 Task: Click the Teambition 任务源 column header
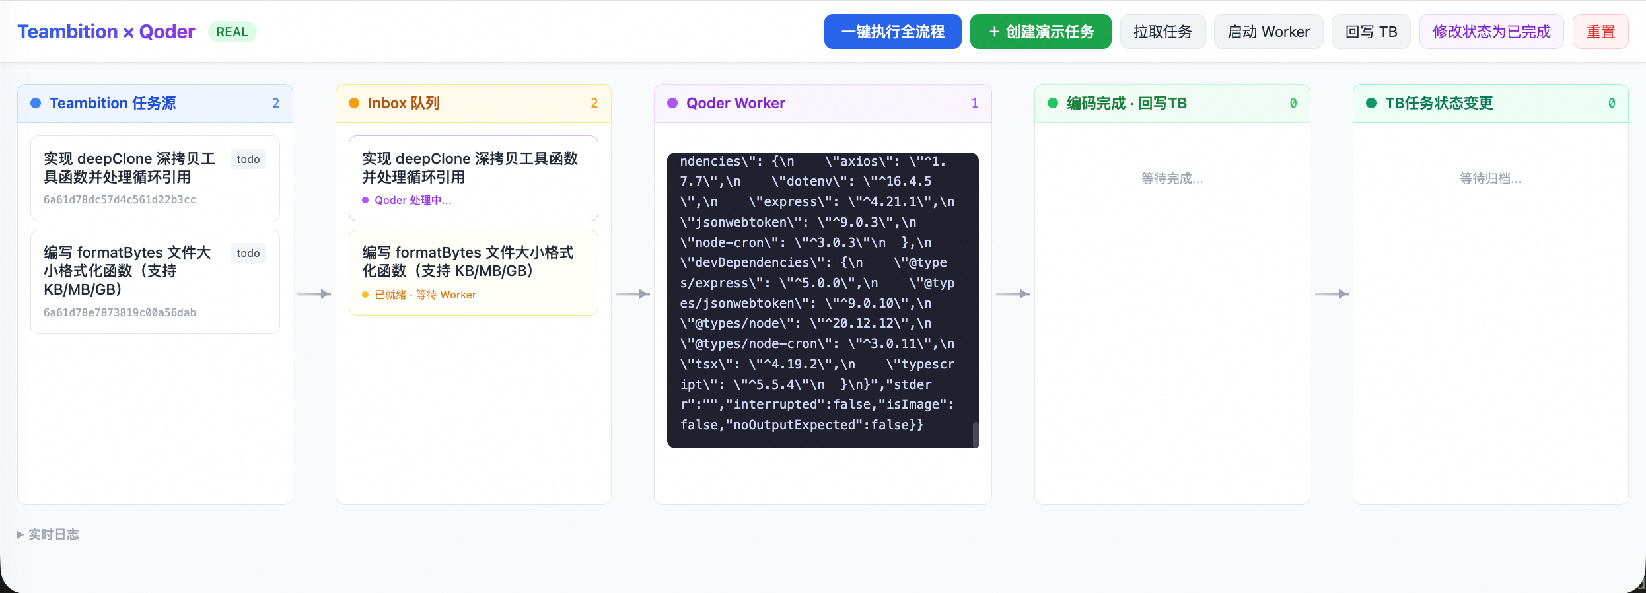155,103
